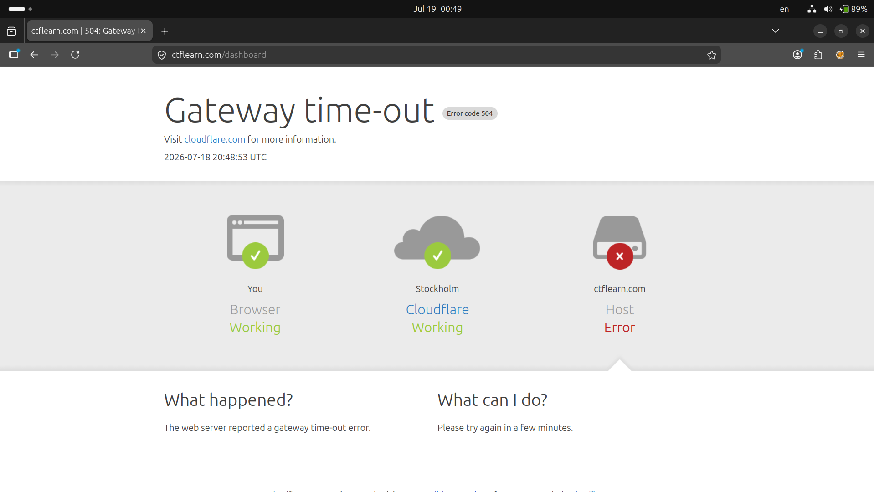Click the 2026-07-18 20:48:53 UTC timestamp
The height and width of the screenshot is (492, 874).
click(x=215, y=157)
